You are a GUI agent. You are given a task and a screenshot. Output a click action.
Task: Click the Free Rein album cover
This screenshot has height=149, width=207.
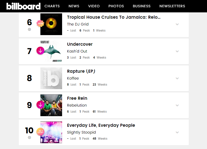coord(51,105)
